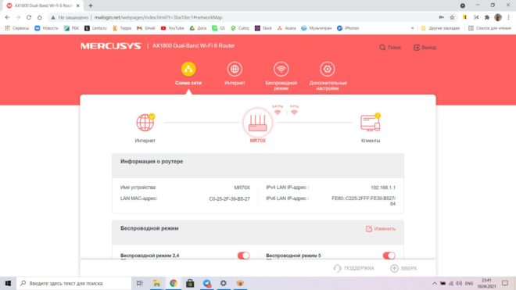Open the browser home page
The image size is (516, 290).
(x=40, y=17)
